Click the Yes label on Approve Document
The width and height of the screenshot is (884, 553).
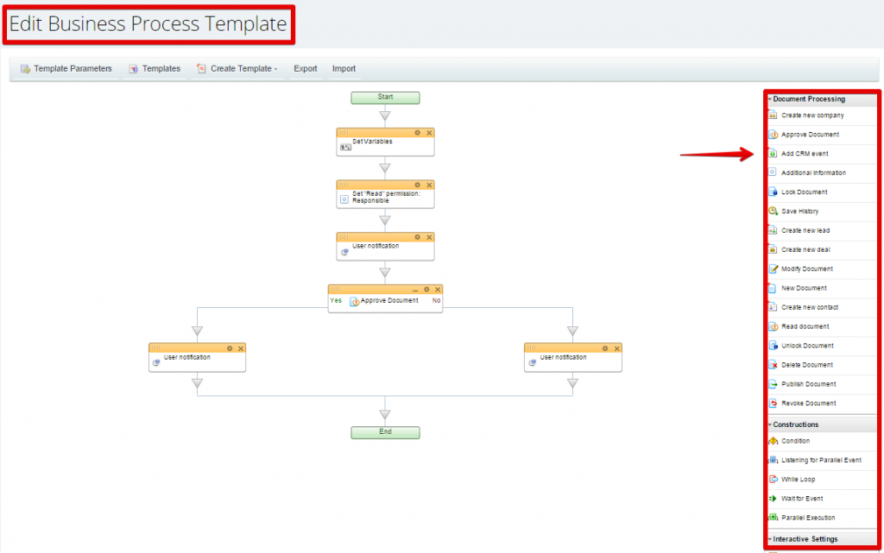click(336, 301)
